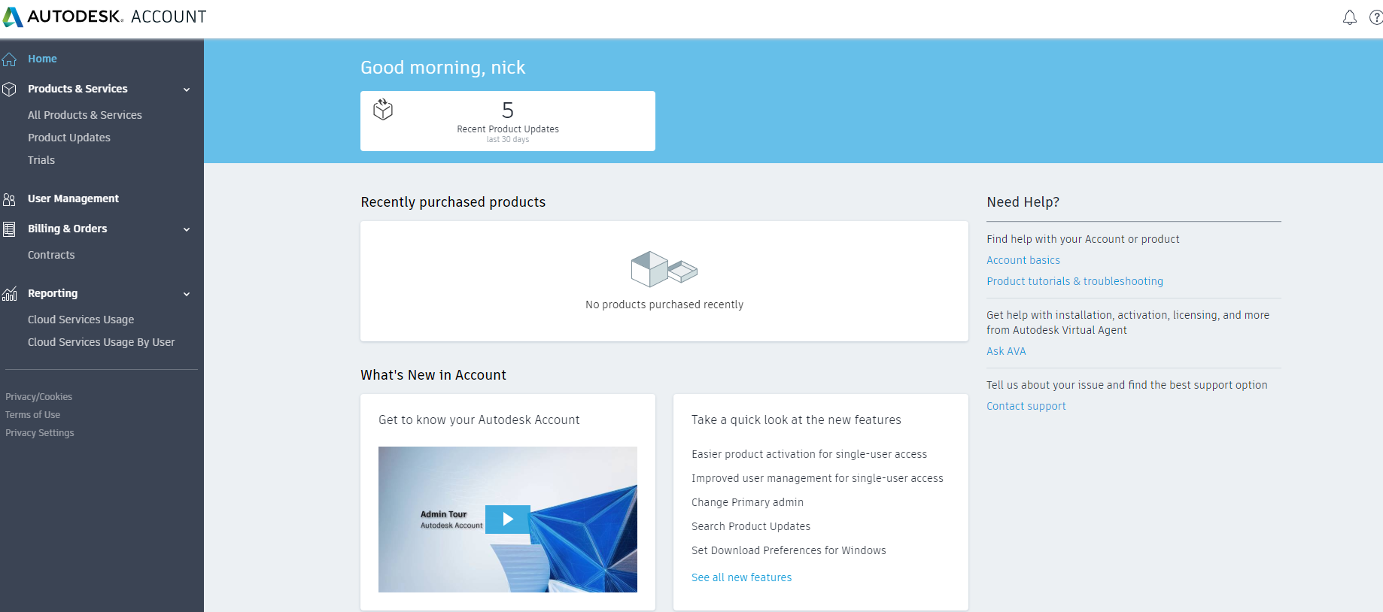
Task: Click the Home house icon in sidebar
Action: [x=9, y=59]
